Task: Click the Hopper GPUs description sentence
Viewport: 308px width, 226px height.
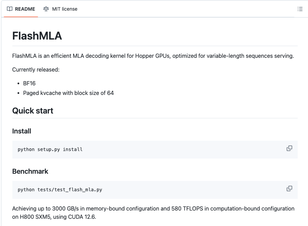Action: tap(153, 56)
